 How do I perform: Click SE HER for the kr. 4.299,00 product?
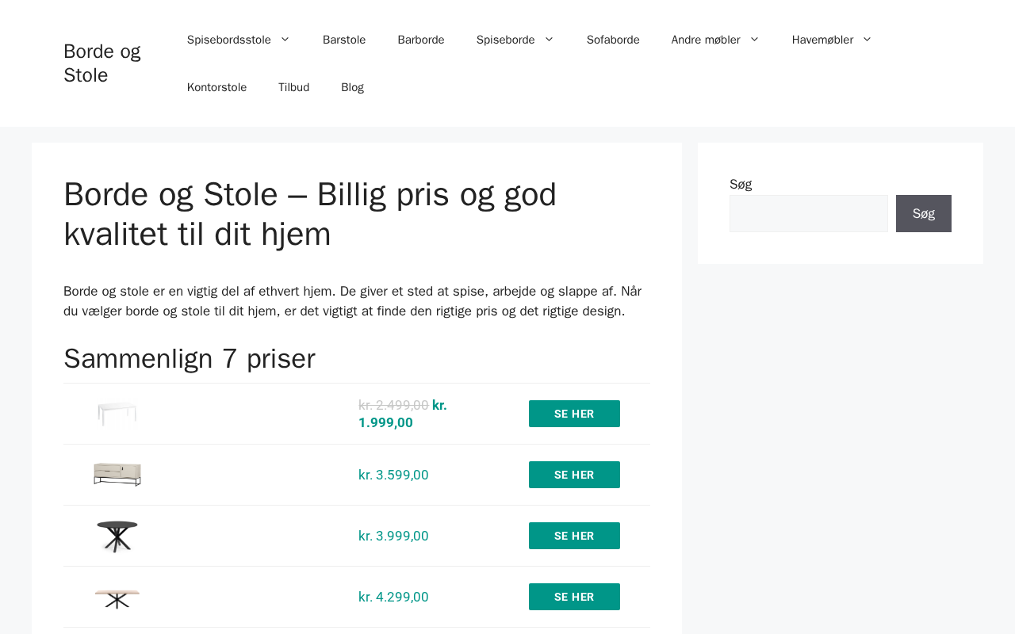[574, 597]
